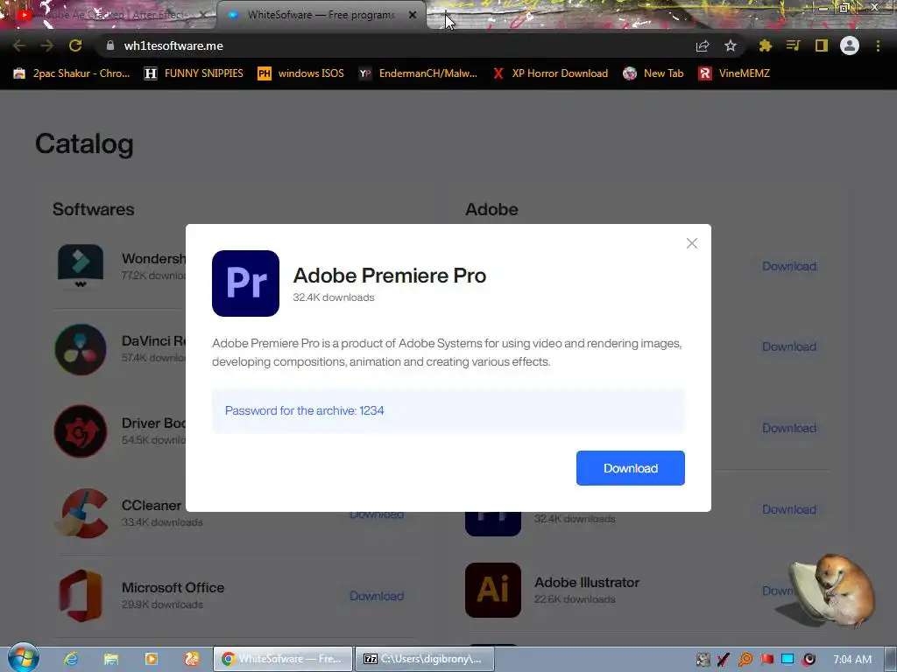Image resolution: width=897 pixels, height=672 pixels.
Task: Click the red flag tray icon
Action: tap(766, 660)
